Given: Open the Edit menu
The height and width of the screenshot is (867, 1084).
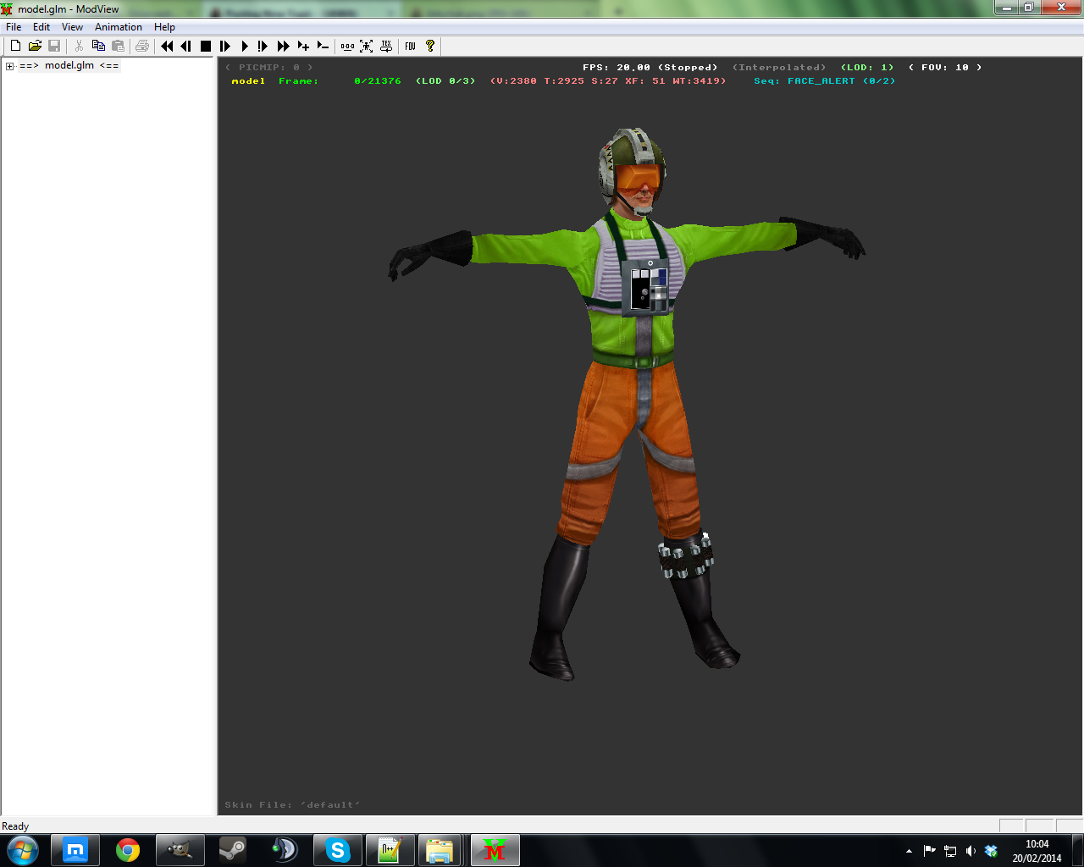Looking at the screenshot, I should tap(41, 27).
